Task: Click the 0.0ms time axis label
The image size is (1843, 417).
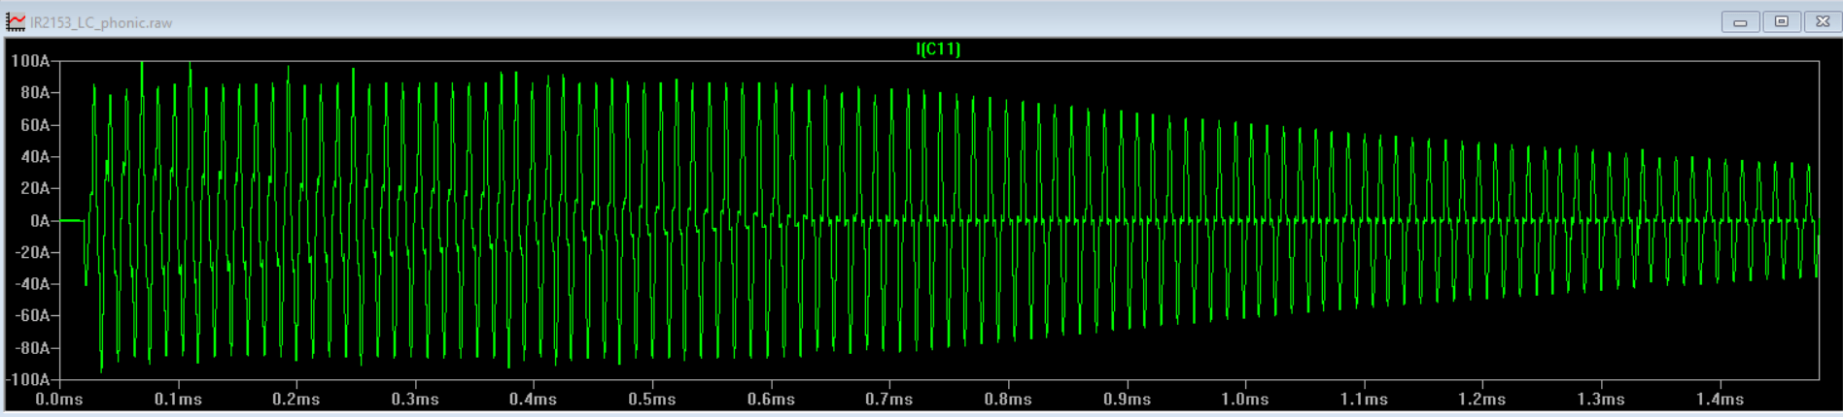Action: [x=59, y=400]
